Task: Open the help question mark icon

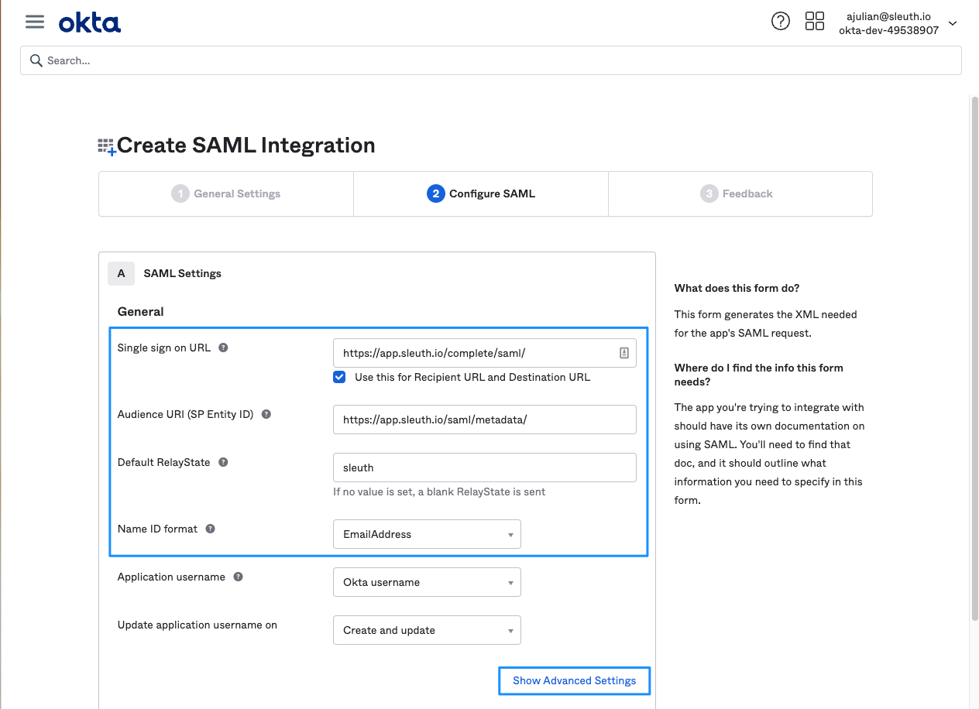Action: coord(780,22)
